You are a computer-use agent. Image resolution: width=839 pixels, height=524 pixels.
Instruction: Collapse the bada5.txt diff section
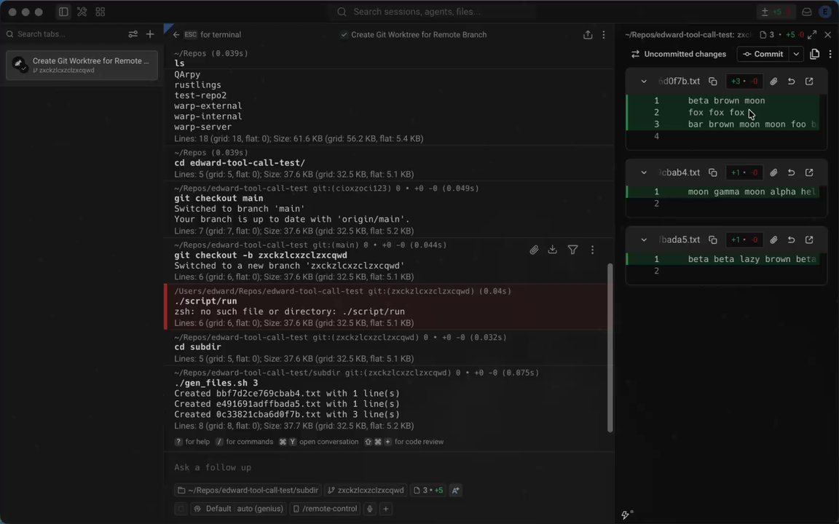point(644,240)
